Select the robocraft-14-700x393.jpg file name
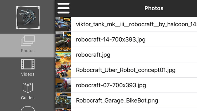 click(x=111, y=39)
